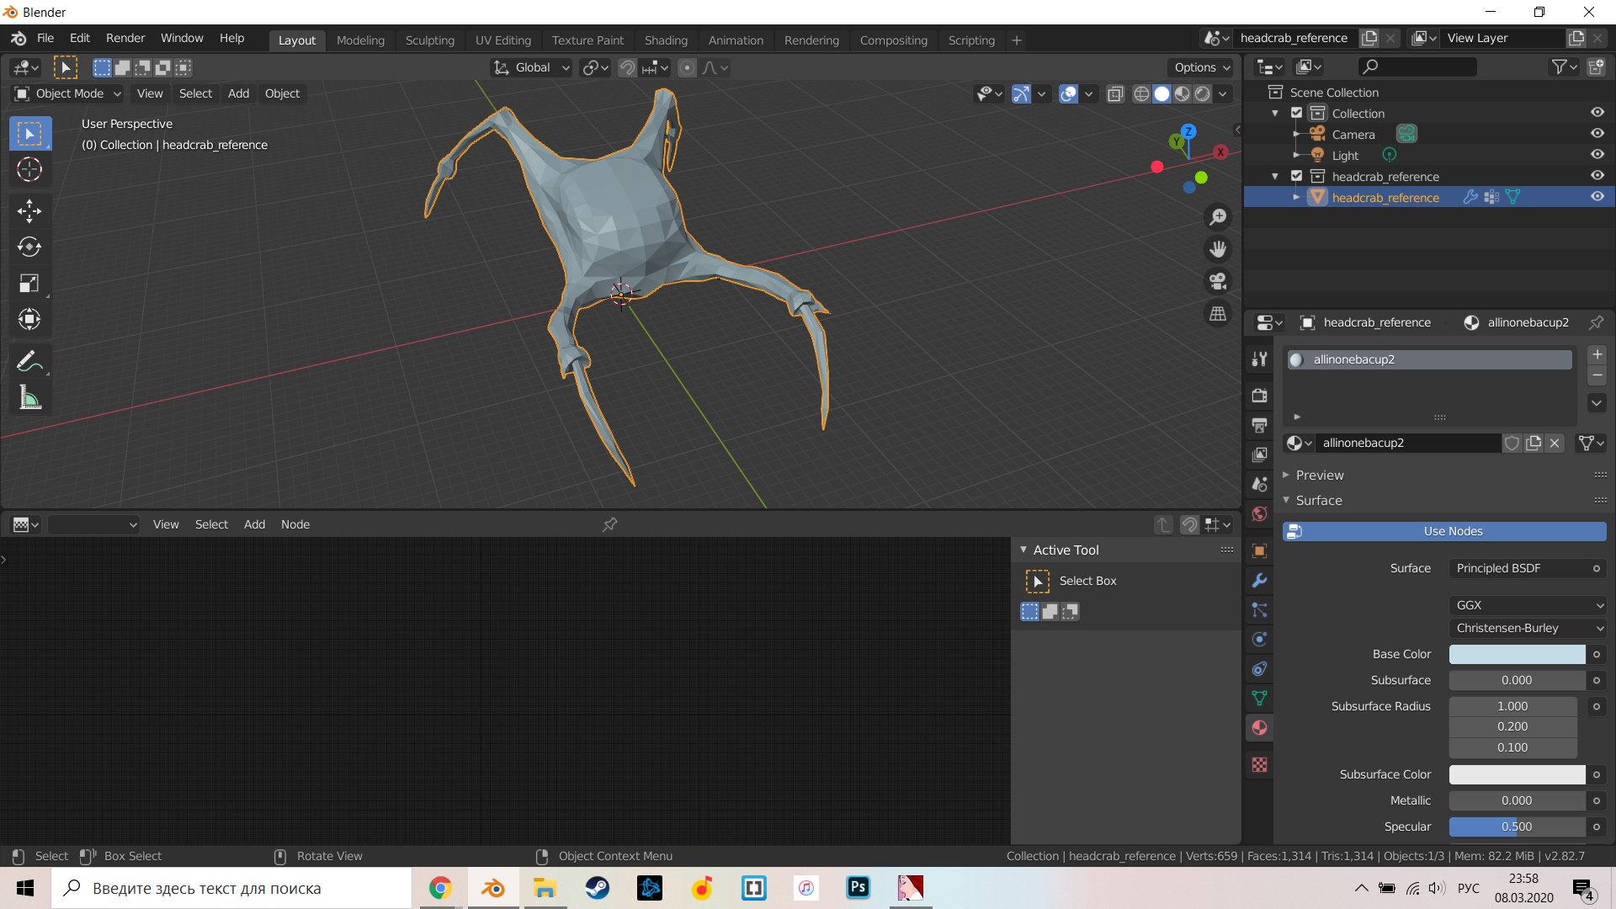Collapse the Surface panel

click(x=1318, y=500)
